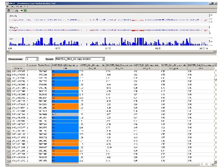This screenshot has width=223, height=167.
Task: Click the binoculars find toolbar icon
Action: [x=17, y=11]
